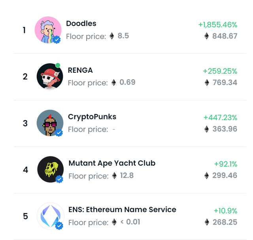Click the Mutant Ape Yacht Club avatar
The width and height of the screenshot is (253, 240).
click(50, 169)
